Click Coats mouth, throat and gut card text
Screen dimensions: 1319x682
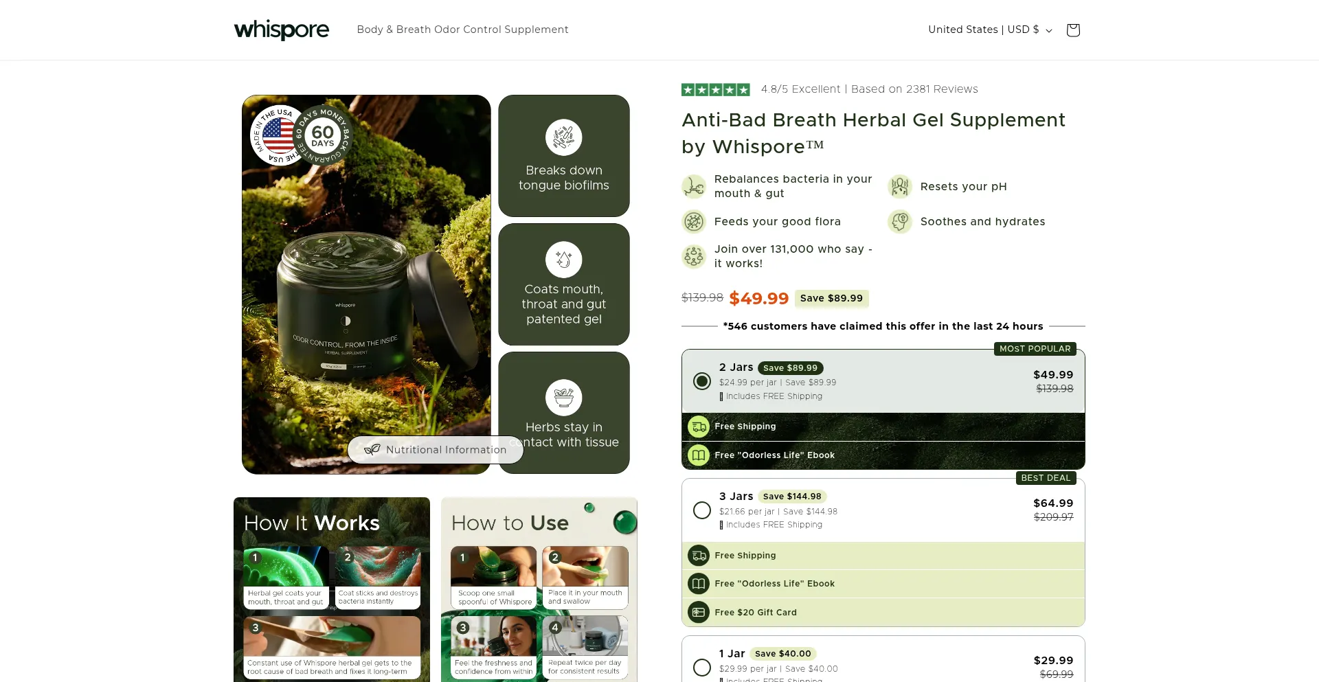pyautogui.click(x=564, y=304)
